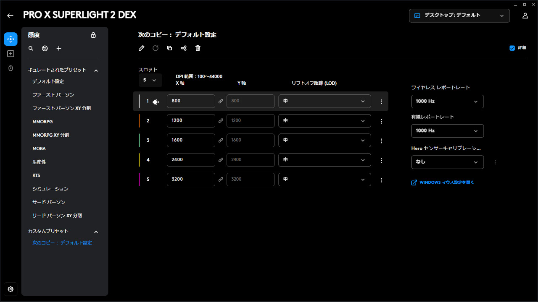Image resolution: width=538 pixels, height=302 pixels.
Task: Select the ファースト パーソン preset
Action: (x=53, y=95)
